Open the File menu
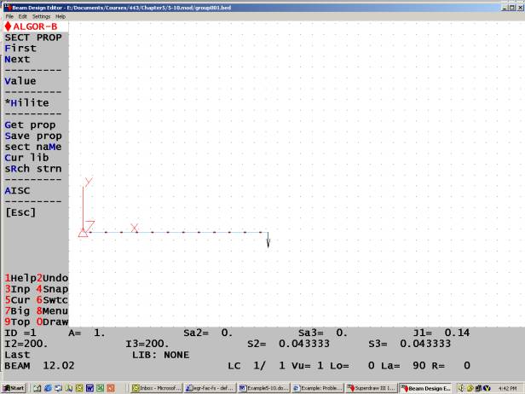 coord(10,16)
